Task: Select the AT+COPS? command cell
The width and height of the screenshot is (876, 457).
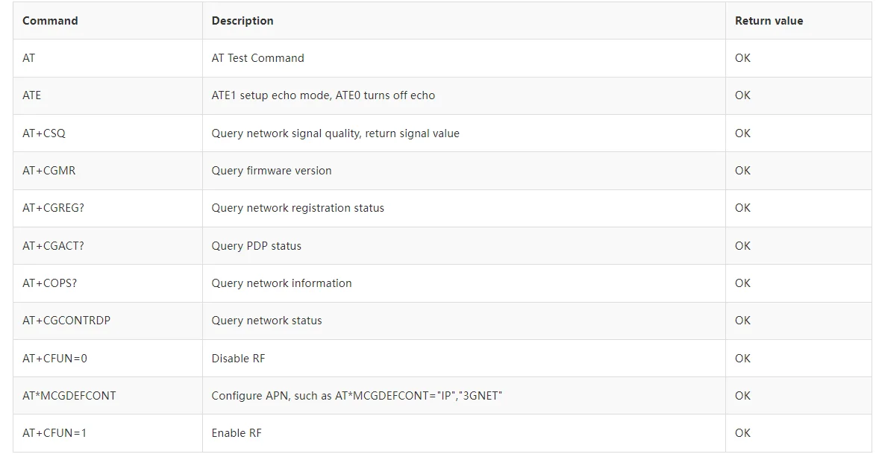Action: 50,283
